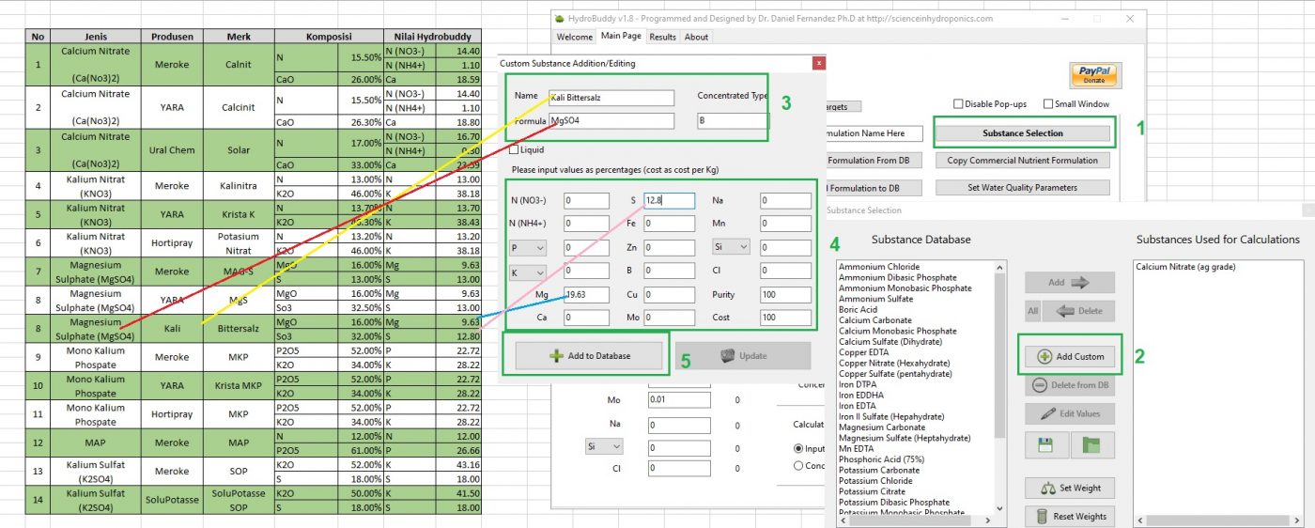
Task: Click the Substance Selection button
Action: pos(1022,133)
